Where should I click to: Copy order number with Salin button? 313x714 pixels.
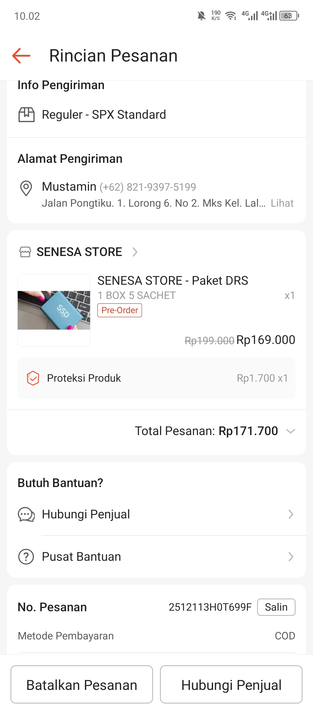276,607
